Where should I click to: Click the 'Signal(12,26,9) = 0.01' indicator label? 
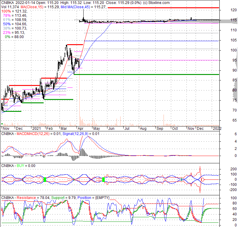tap(81, 134)
